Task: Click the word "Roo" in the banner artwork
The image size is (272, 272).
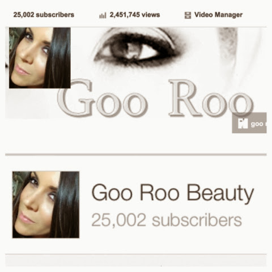Action: (x=211, y=98)
